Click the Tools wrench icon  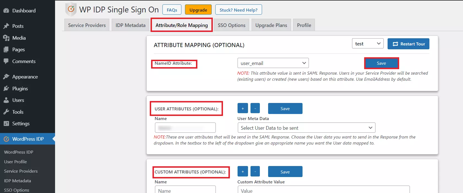click(6, 112)
